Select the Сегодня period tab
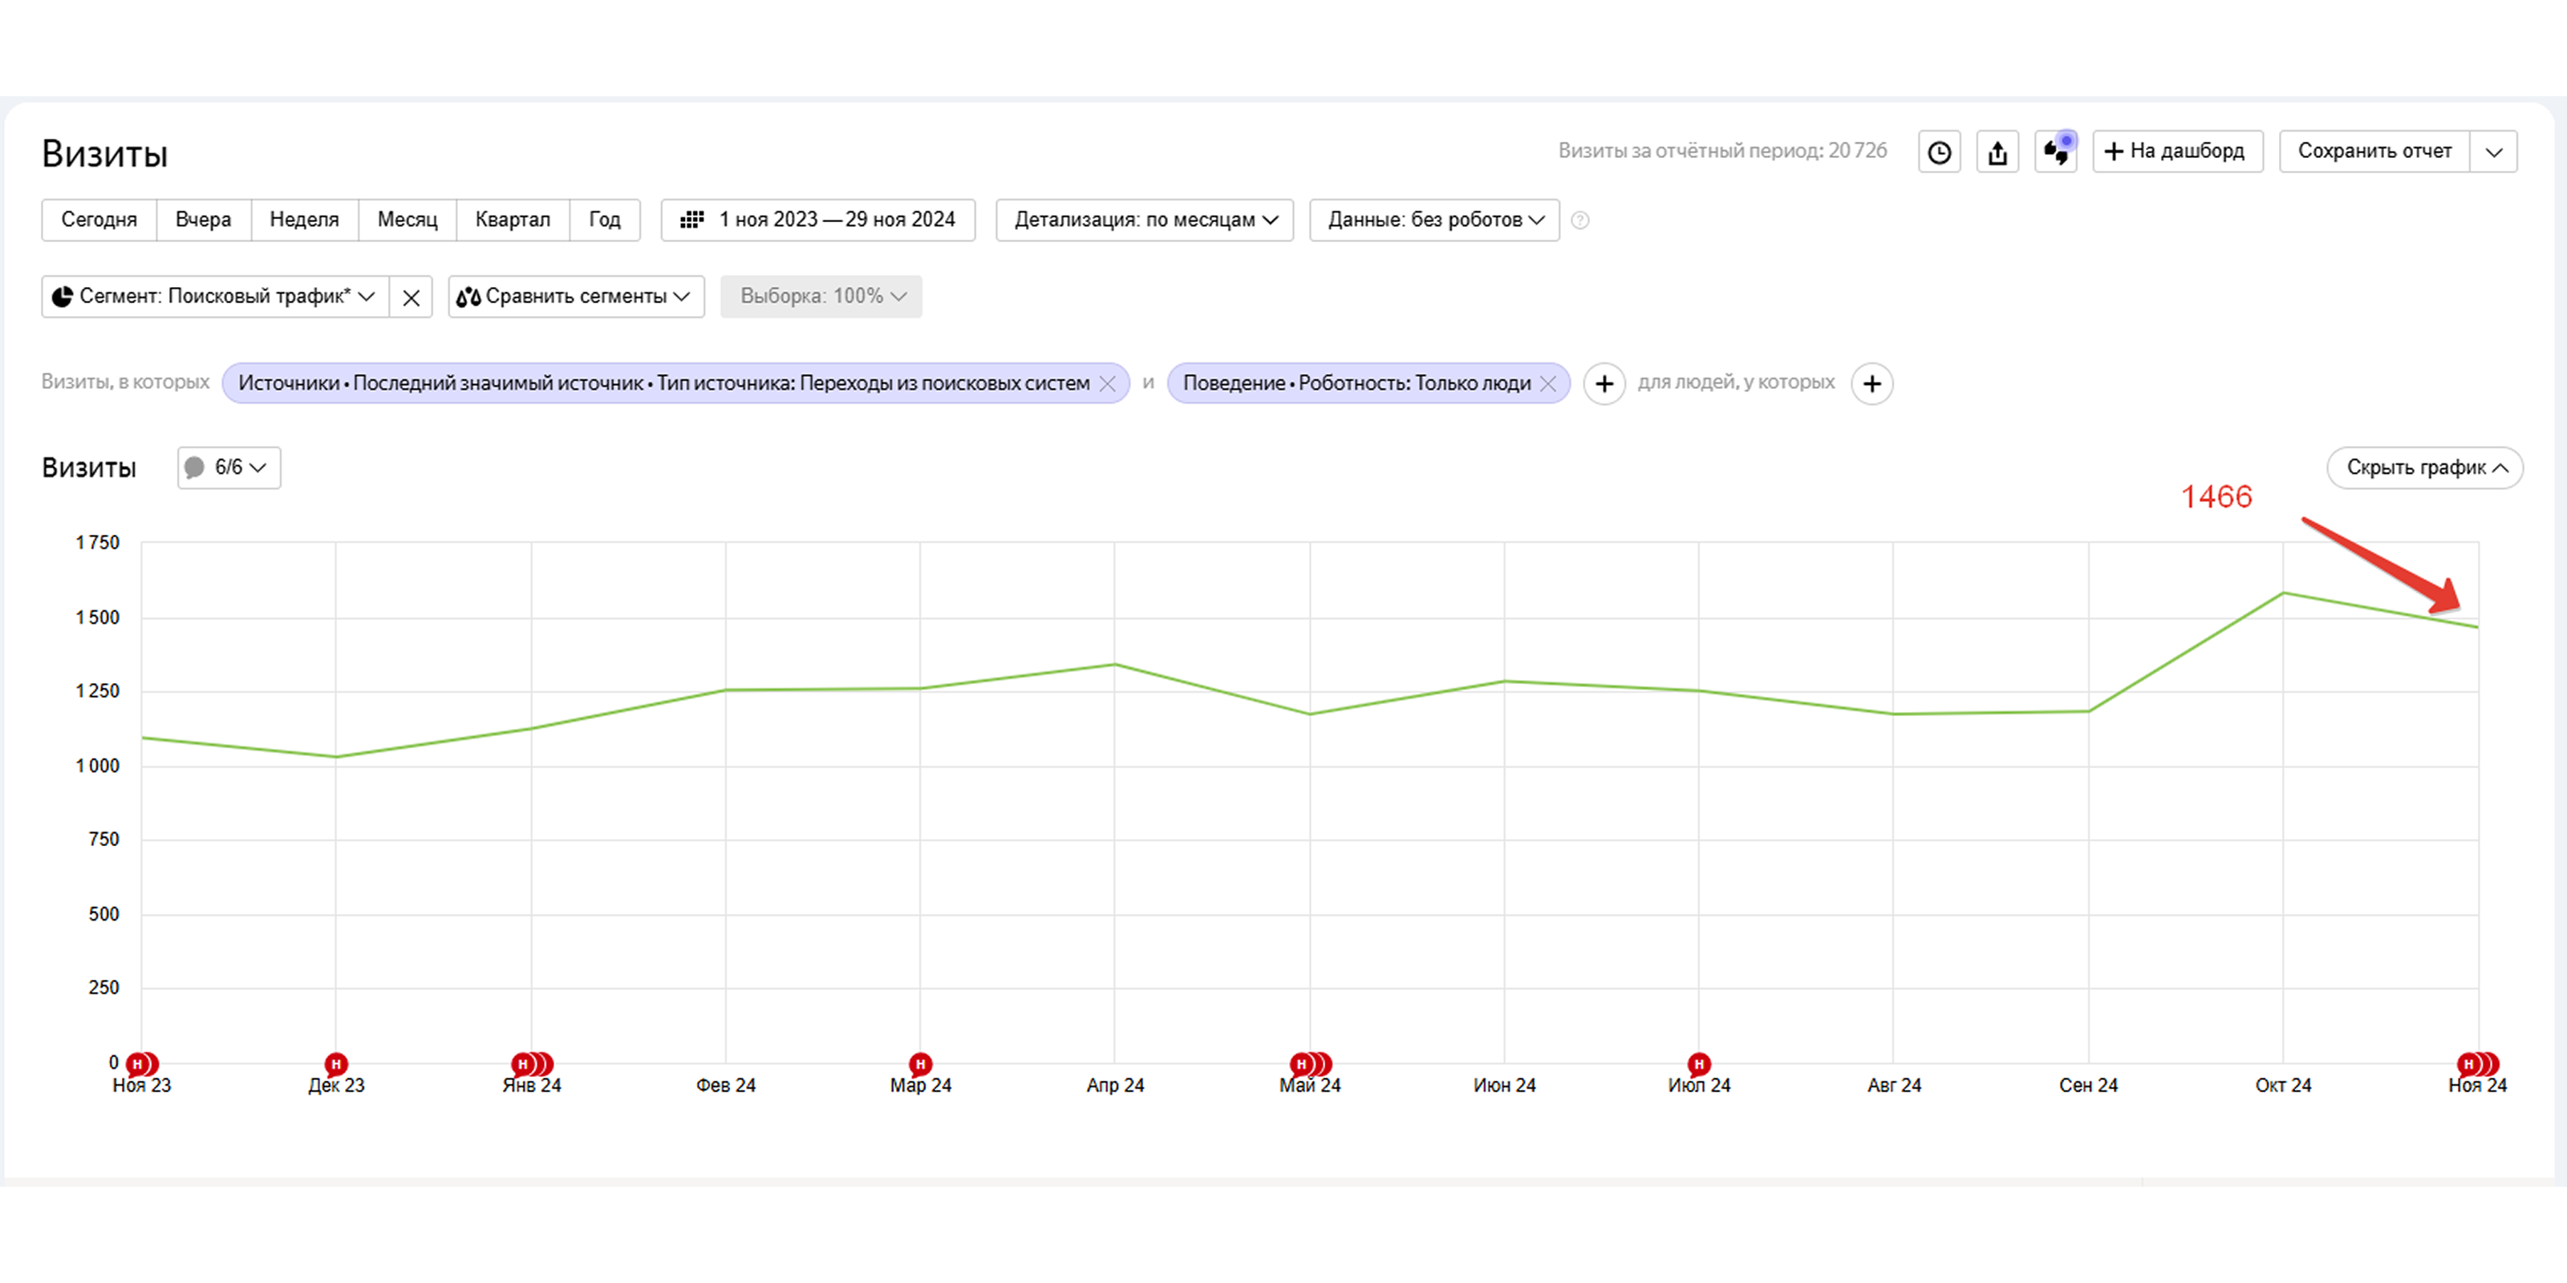Image resolution: width=2567 pixels, height=1283 pixels. point(99,219)
